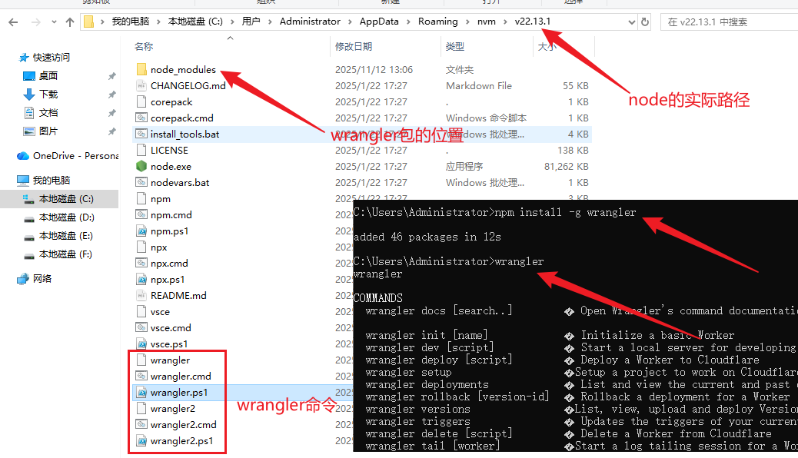Select the CHANGELOG.md file

pyautogui.click(x=188, y=86)
